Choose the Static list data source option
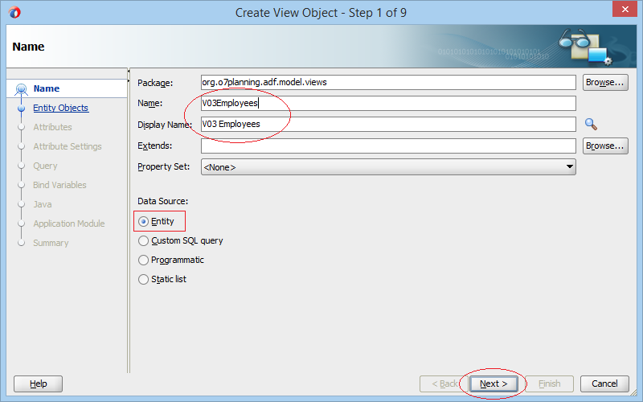This screenshot has height=402, width=643. pos(143,279)
